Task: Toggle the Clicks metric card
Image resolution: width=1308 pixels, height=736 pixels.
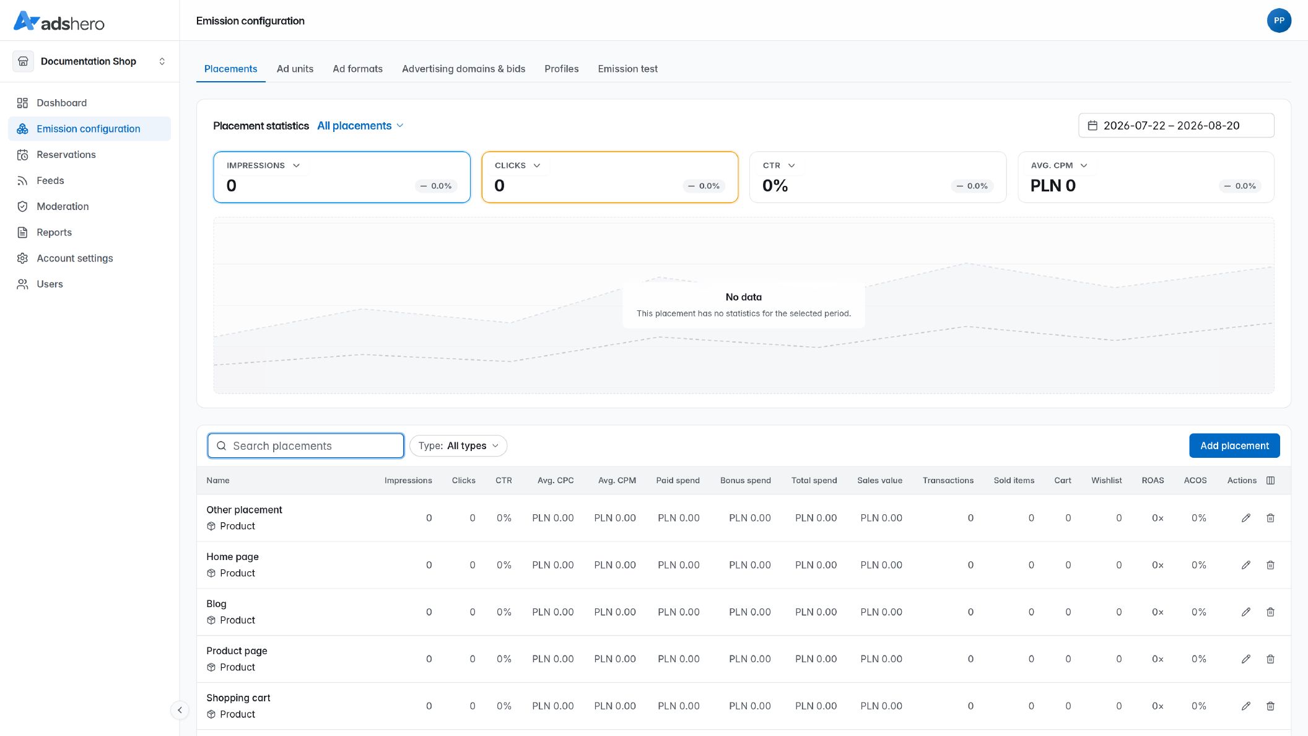Action: click(610, 177)
